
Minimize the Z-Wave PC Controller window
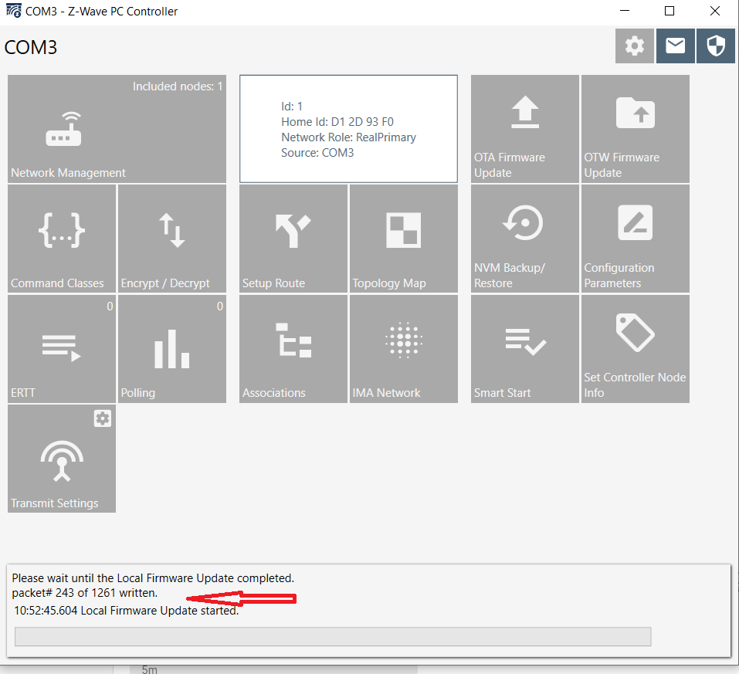[x=625, y=11]
